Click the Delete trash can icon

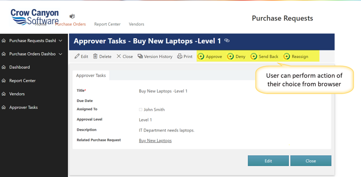click(95, 56)
